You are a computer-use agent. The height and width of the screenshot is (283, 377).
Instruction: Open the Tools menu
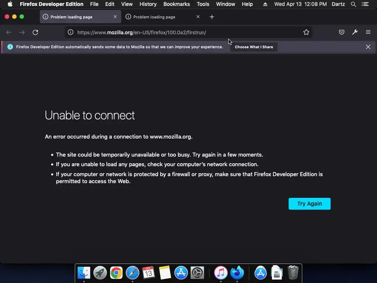click(203, 4)
